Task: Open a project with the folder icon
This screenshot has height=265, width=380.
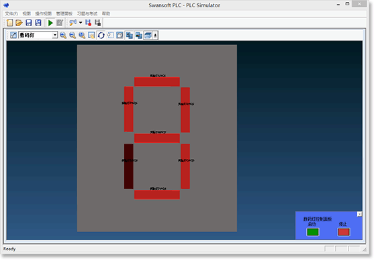Action: coord(19,23)
